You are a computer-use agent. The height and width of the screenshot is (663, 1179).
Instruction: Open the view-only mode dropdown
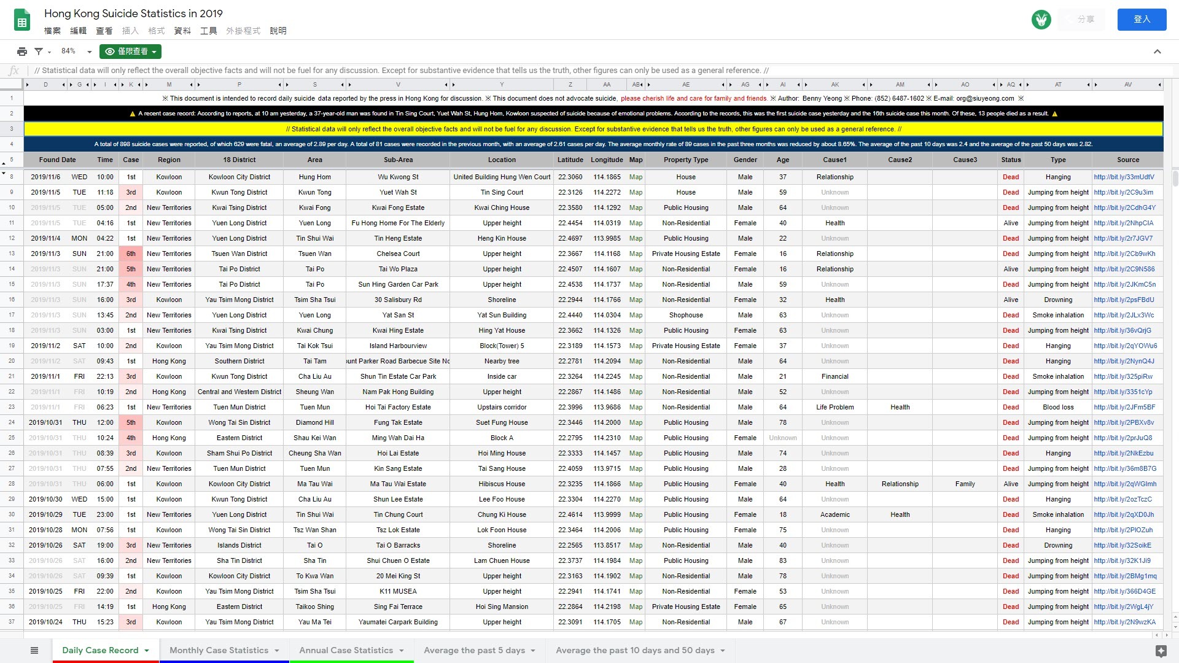130,52
